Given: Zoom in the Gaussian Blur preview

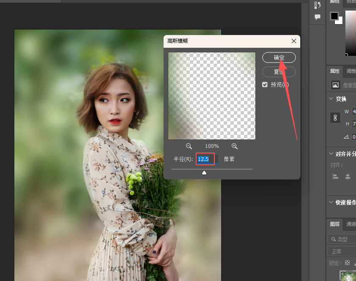Looking at the screenshot, I should click(235, 146).
